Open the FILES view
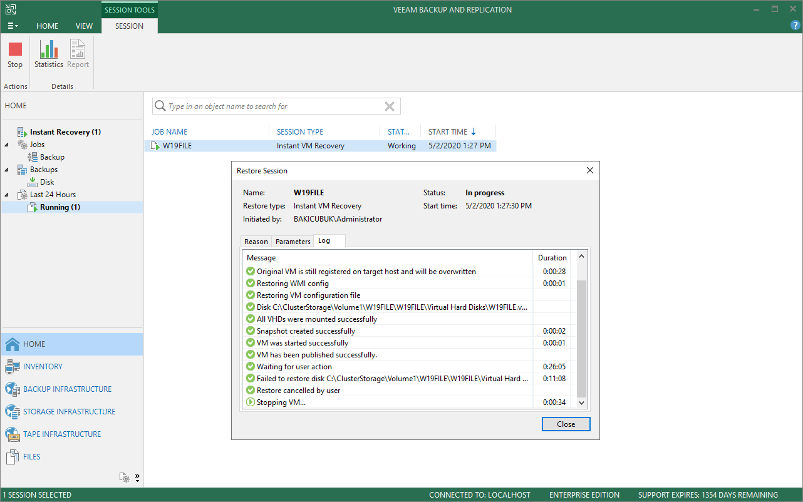803x502 pixels. tap(72, 457)
